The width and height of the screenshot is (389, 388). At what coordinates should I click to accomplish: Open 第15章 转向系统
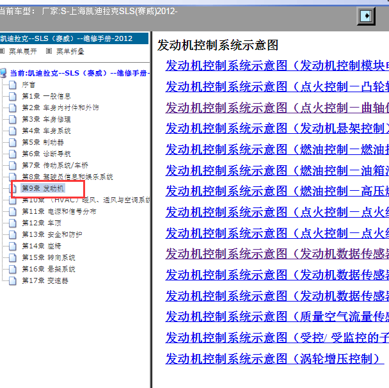click(x=49, y=257)
